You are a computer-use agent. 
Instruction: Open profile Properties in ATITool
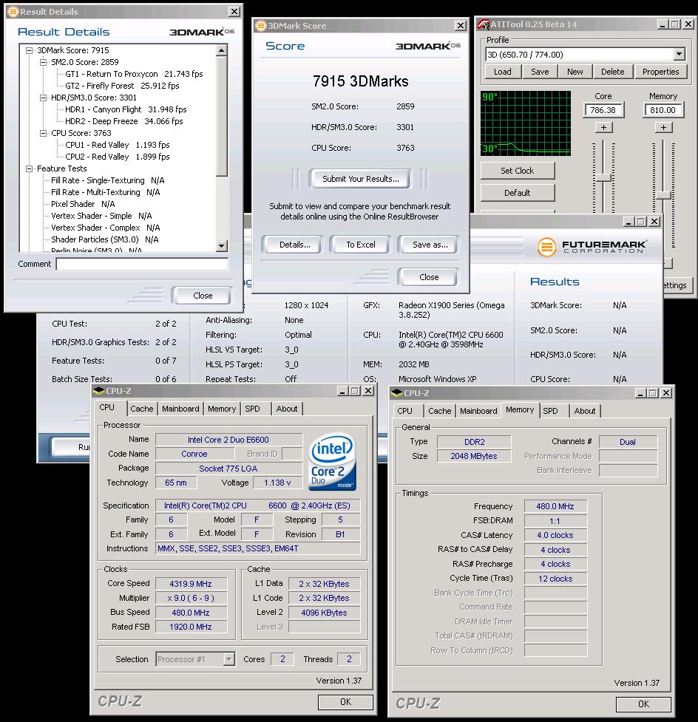tap(661, 72)
